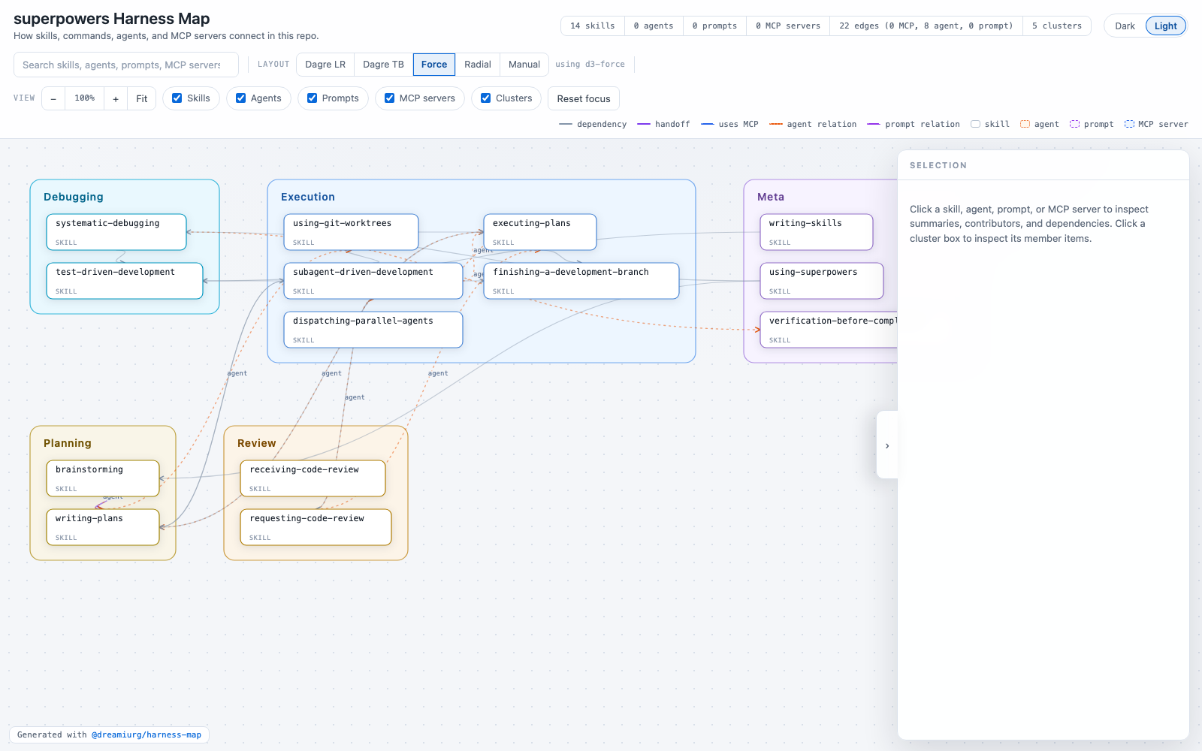Select the Dagre LR layout
The image size is (1202, 751).
(x=325, y=65)
